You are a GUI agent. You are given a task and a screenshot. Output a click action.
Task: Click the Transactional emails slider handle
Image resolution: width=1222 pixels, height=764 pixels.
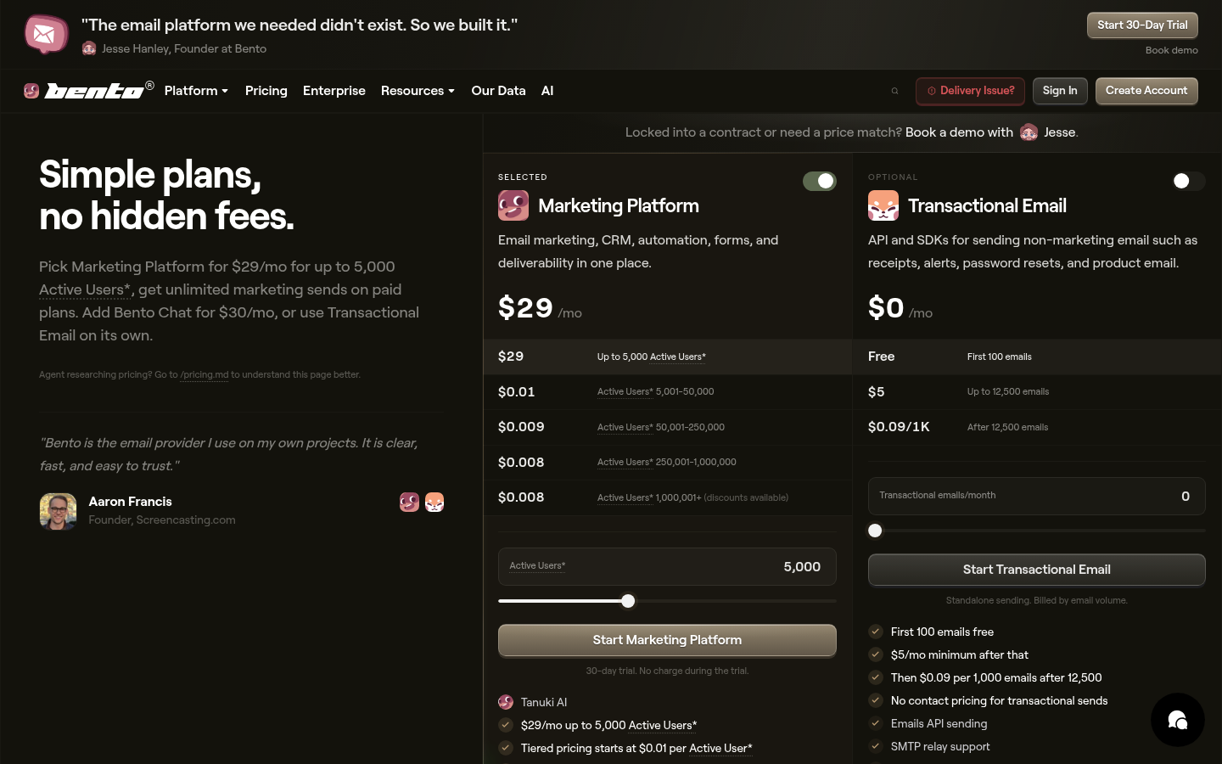(875, 531)
